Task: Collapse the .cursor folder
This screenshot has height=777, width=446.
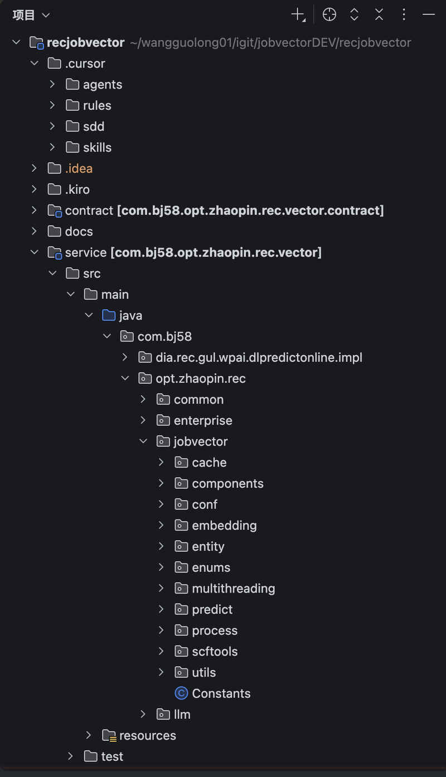Action: click(x=35, y=64)
